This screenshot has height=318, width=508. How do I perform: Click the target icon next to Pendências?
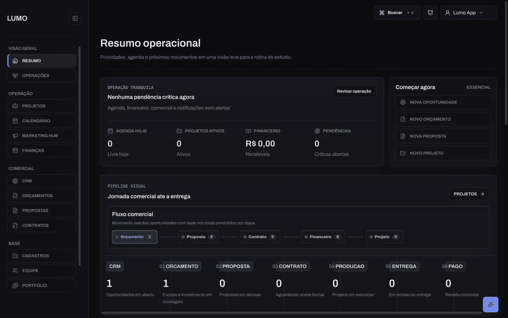pyautogui.click(x=317, y=131)
